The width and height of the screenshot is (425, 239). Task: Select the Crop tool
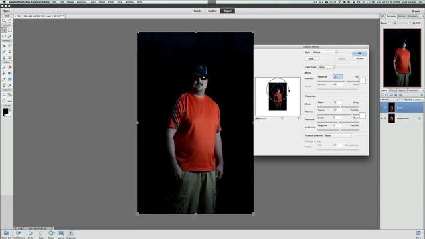click(4, 95)
